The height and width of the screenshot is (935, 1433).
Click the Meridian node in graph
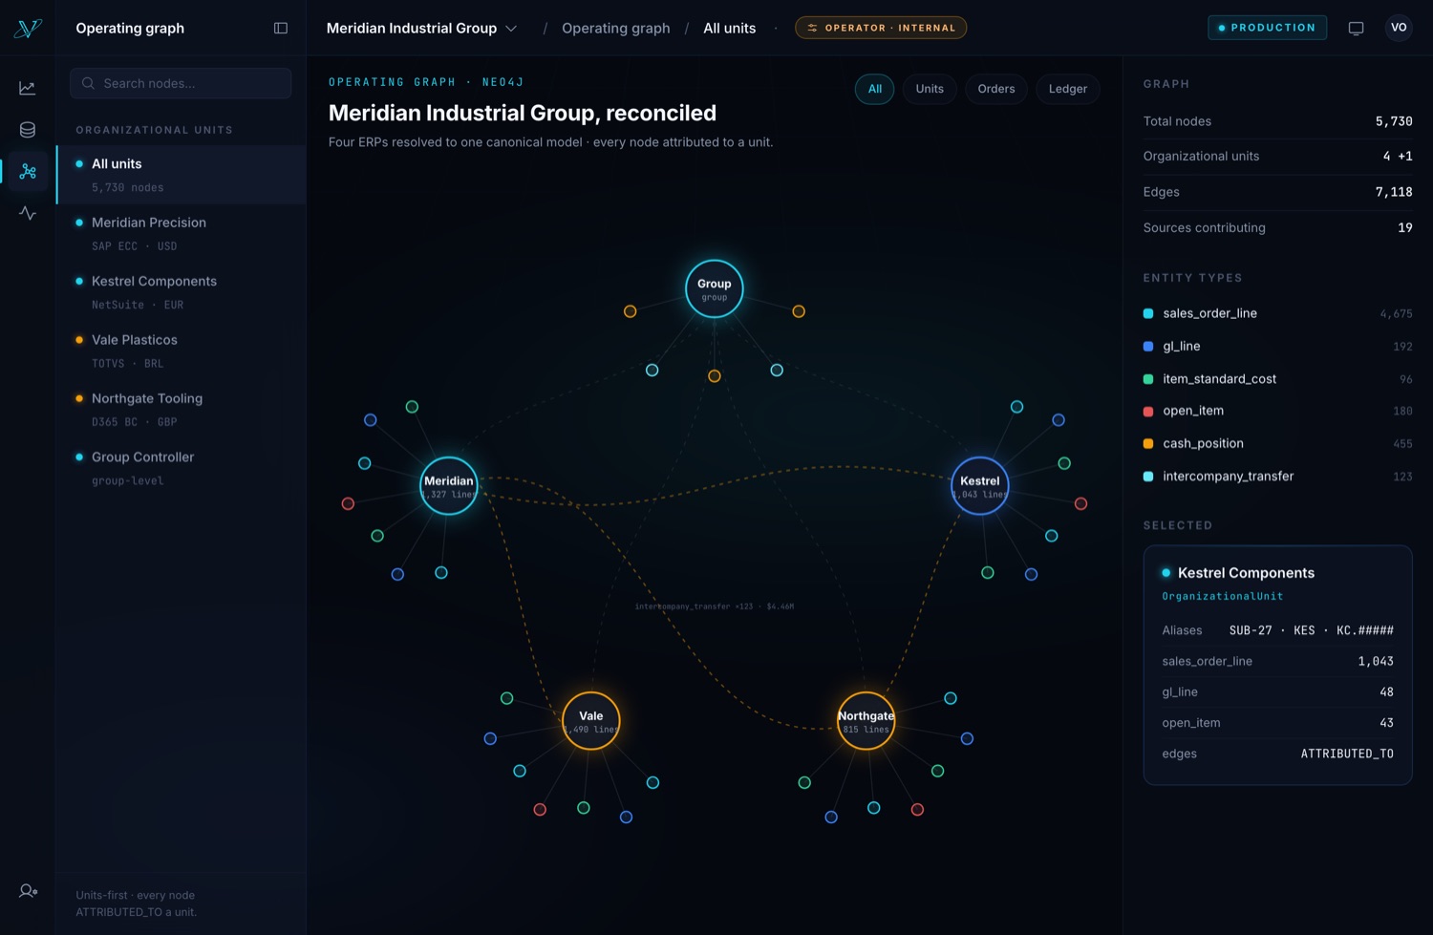tap(449, 486)
